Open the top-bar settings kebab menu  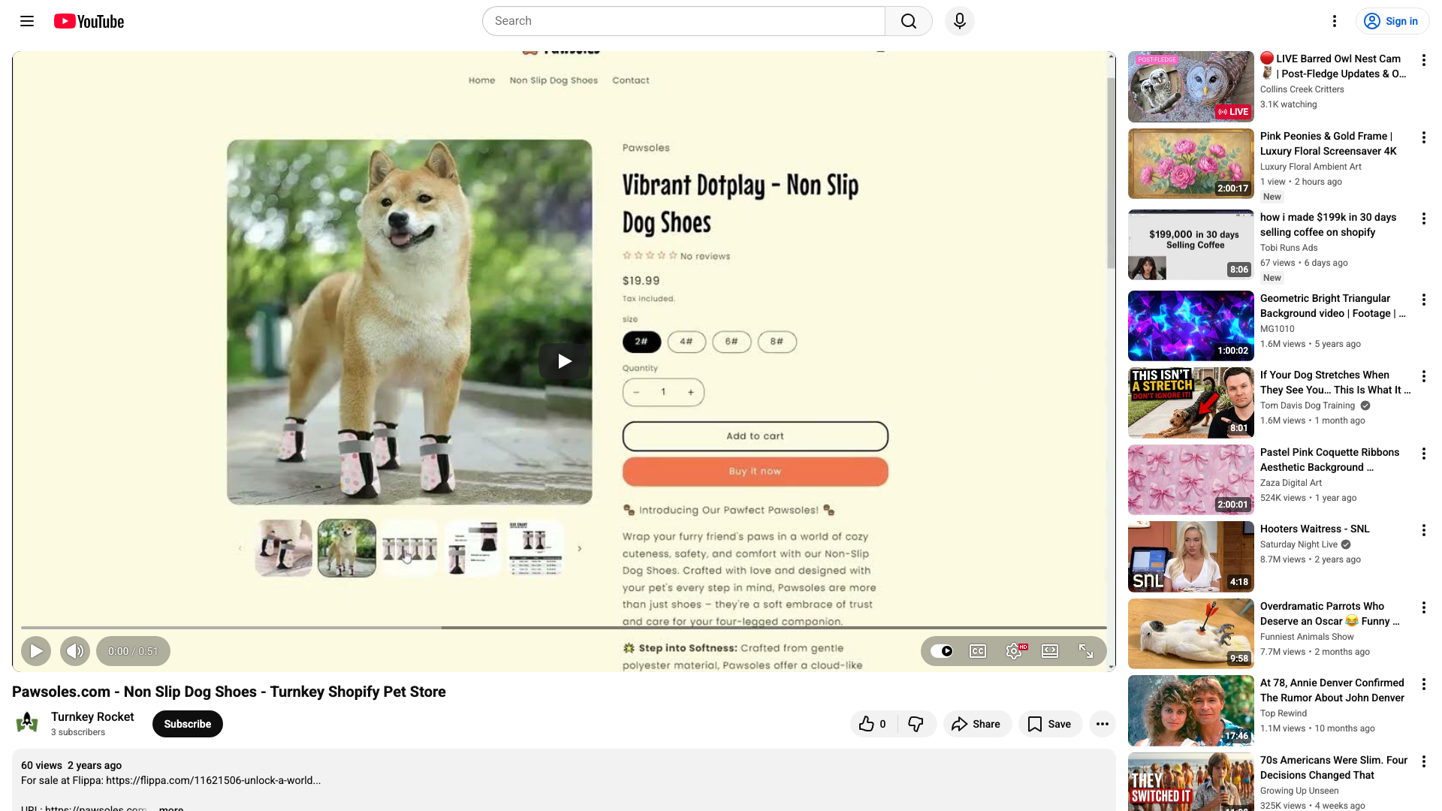[x=1335, y=21]
